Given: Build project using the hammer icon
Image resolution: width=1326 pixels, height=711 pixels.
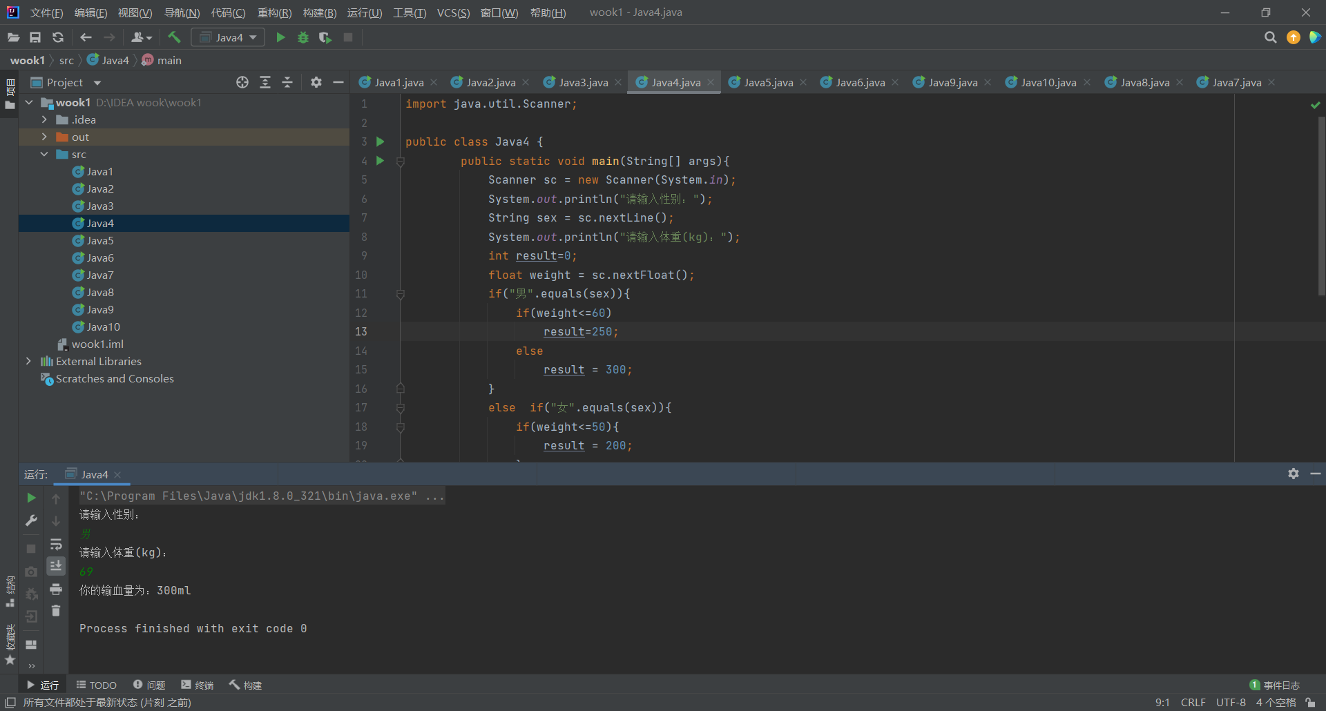Looking at the screenshot, I should (x=174, y=37).
